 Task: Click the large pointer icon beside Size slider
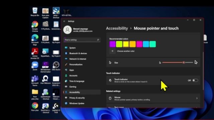click(x=196, y=62)
